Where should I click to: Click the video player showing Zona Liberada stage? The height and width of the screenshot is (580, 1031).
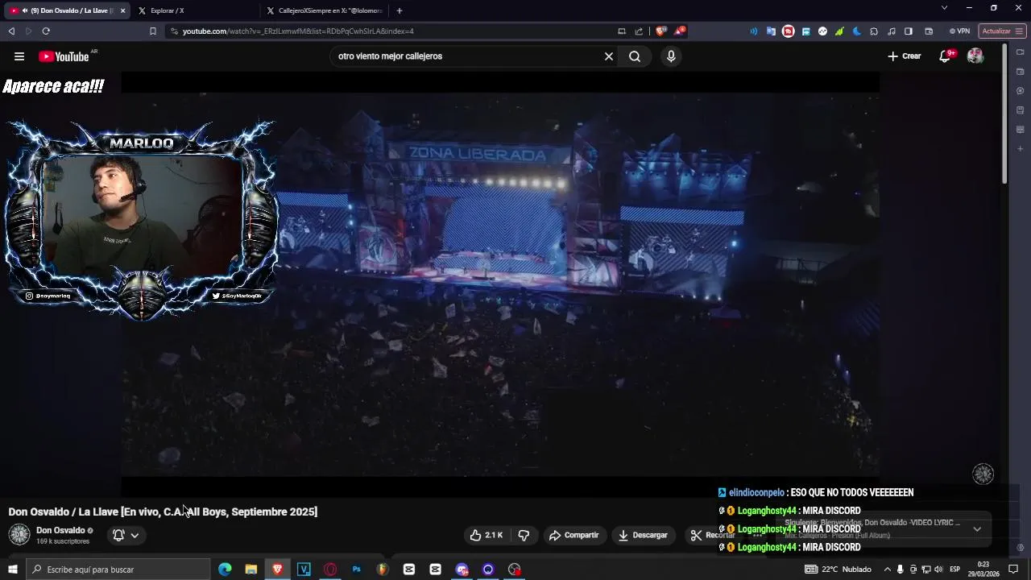[500, 284]
